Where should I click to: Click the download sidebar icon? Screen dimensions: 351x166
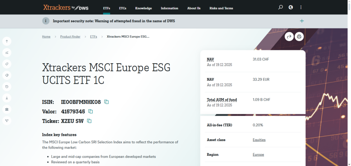coord(7,98)
